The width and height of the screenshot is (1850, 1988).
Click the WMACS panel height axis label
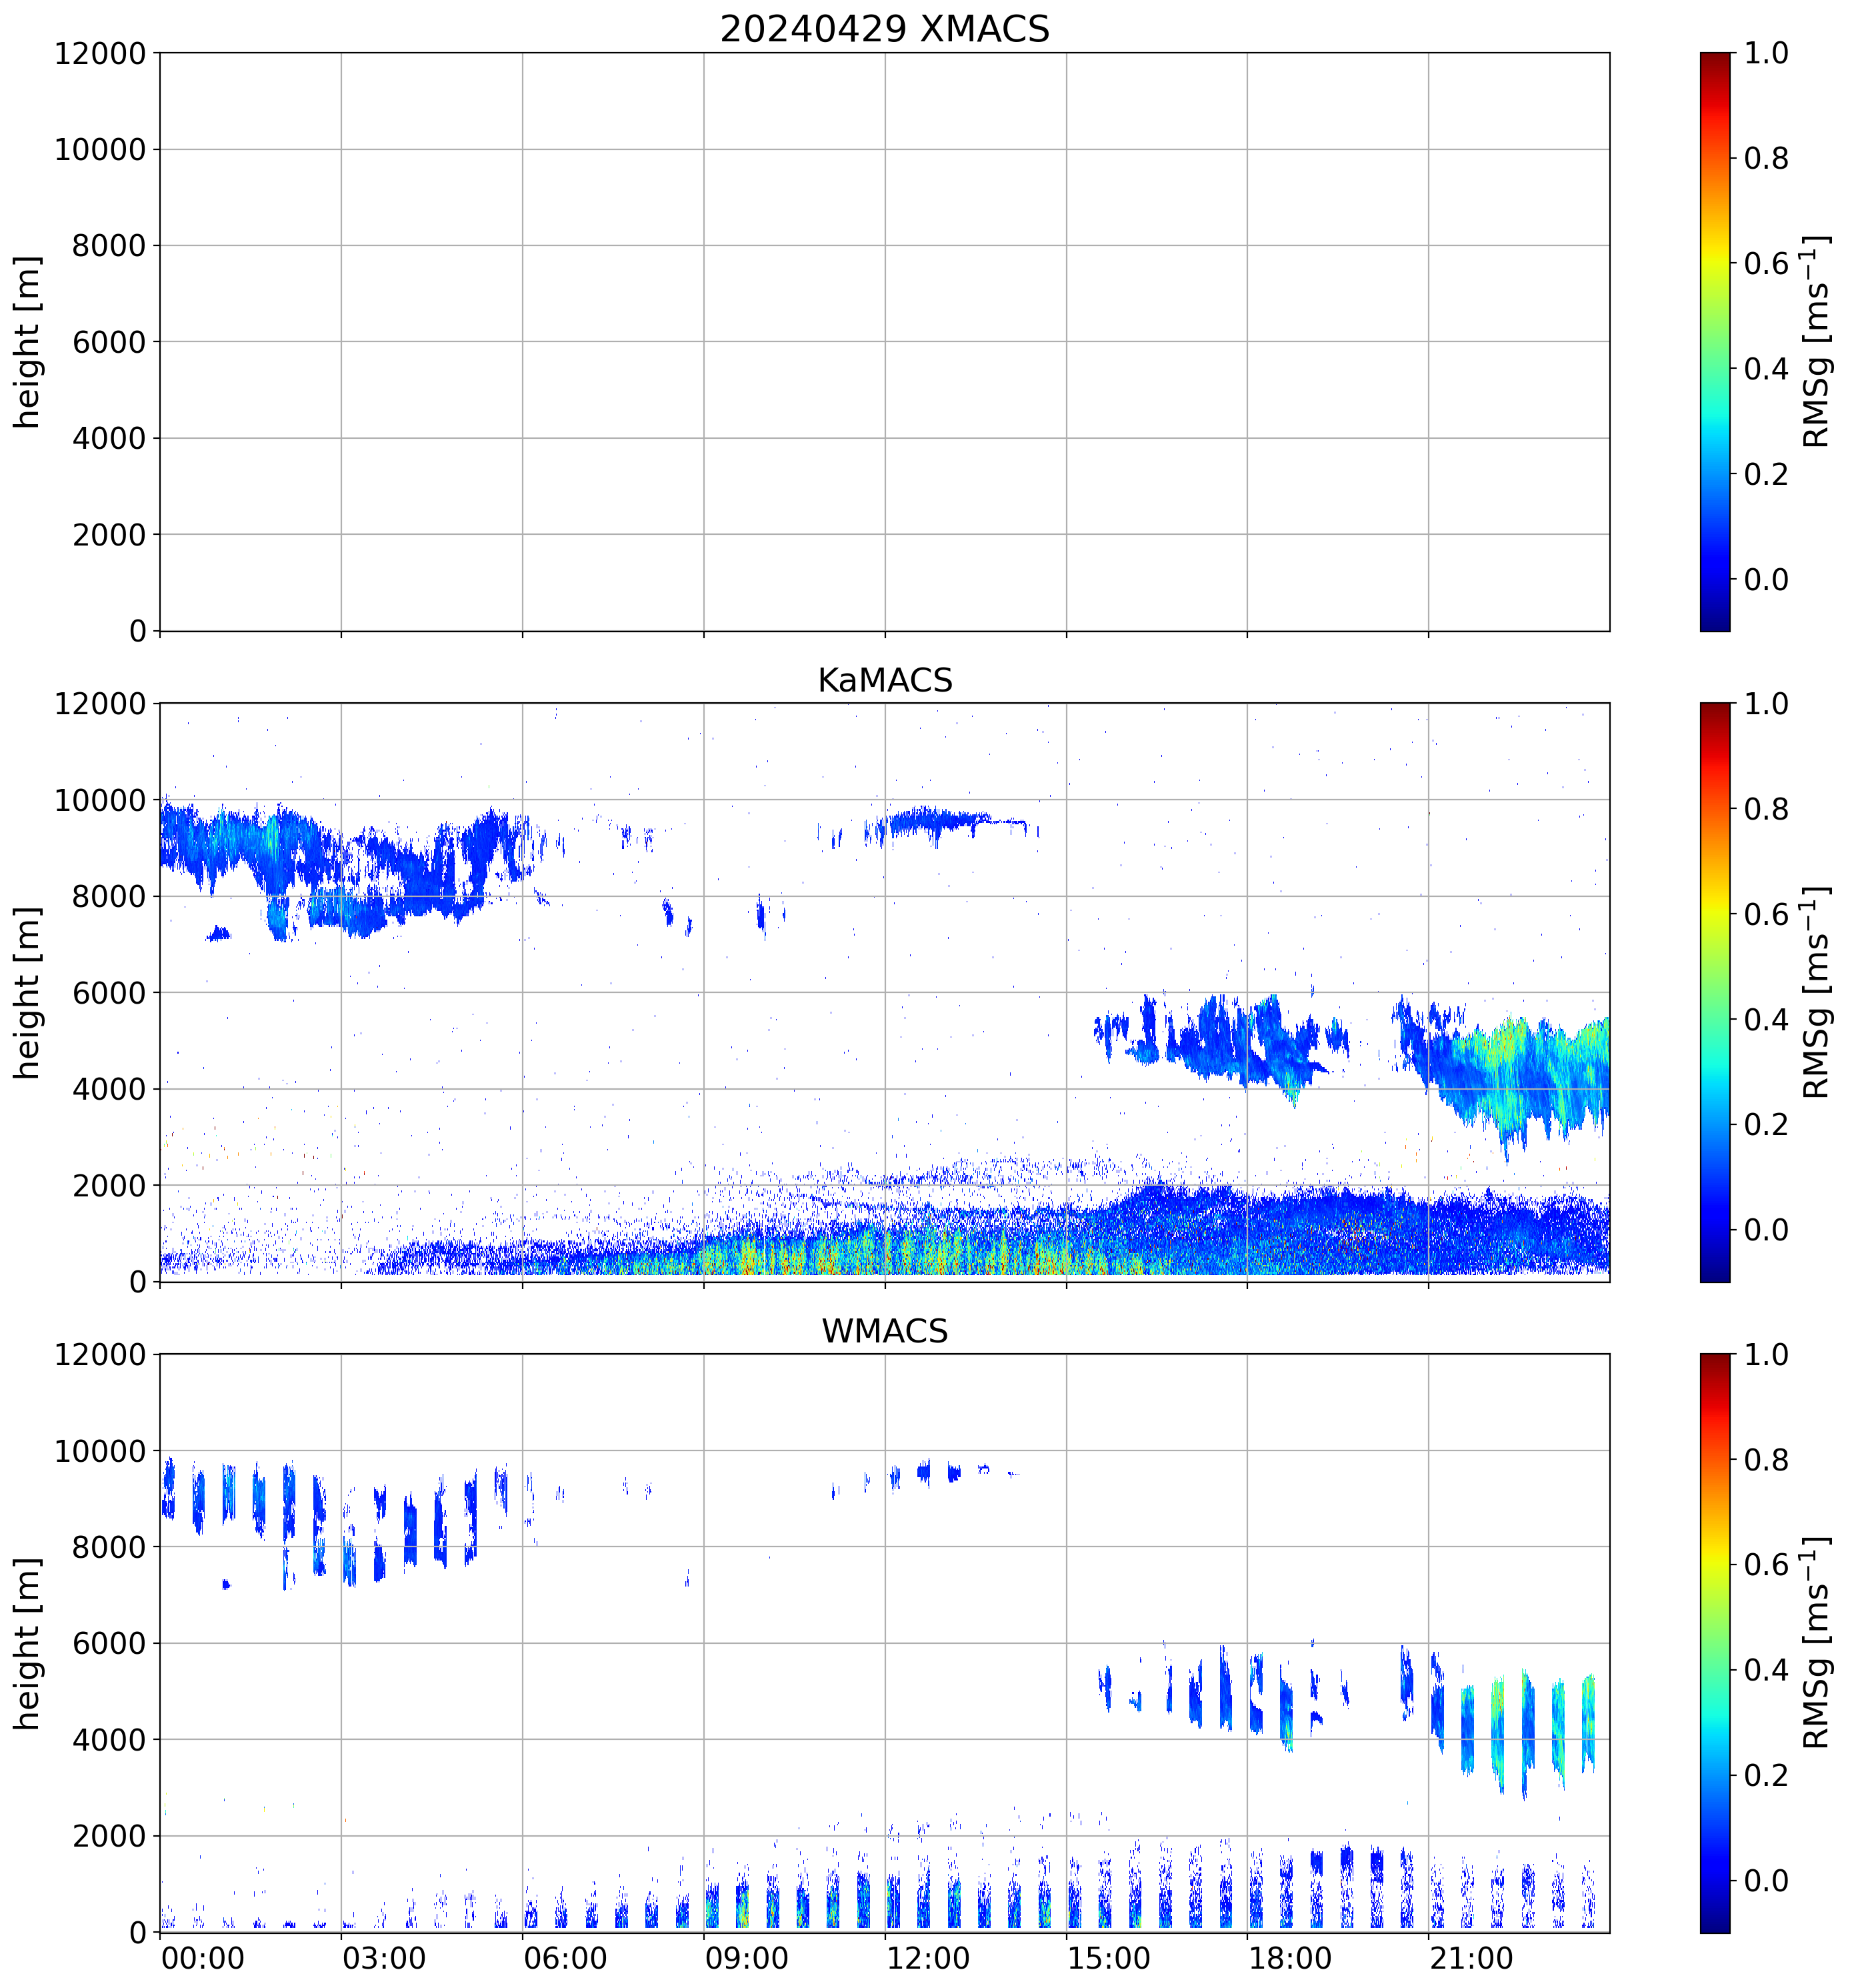pos(27,1643)
